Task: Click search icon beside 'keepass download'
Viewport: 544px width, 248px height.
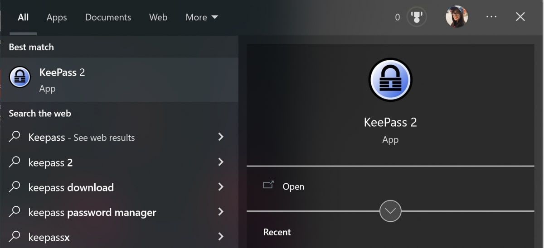Action: pos(15,186)
